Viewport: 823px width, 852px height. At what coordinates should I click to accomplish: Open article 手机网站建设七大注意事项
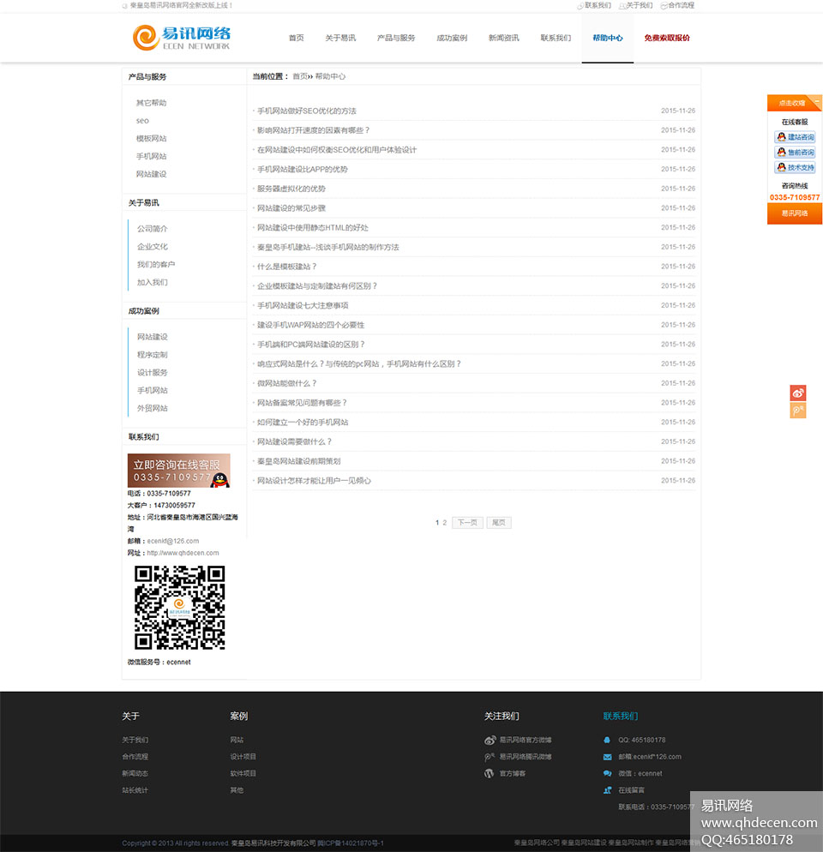click(x=303, y=306)
